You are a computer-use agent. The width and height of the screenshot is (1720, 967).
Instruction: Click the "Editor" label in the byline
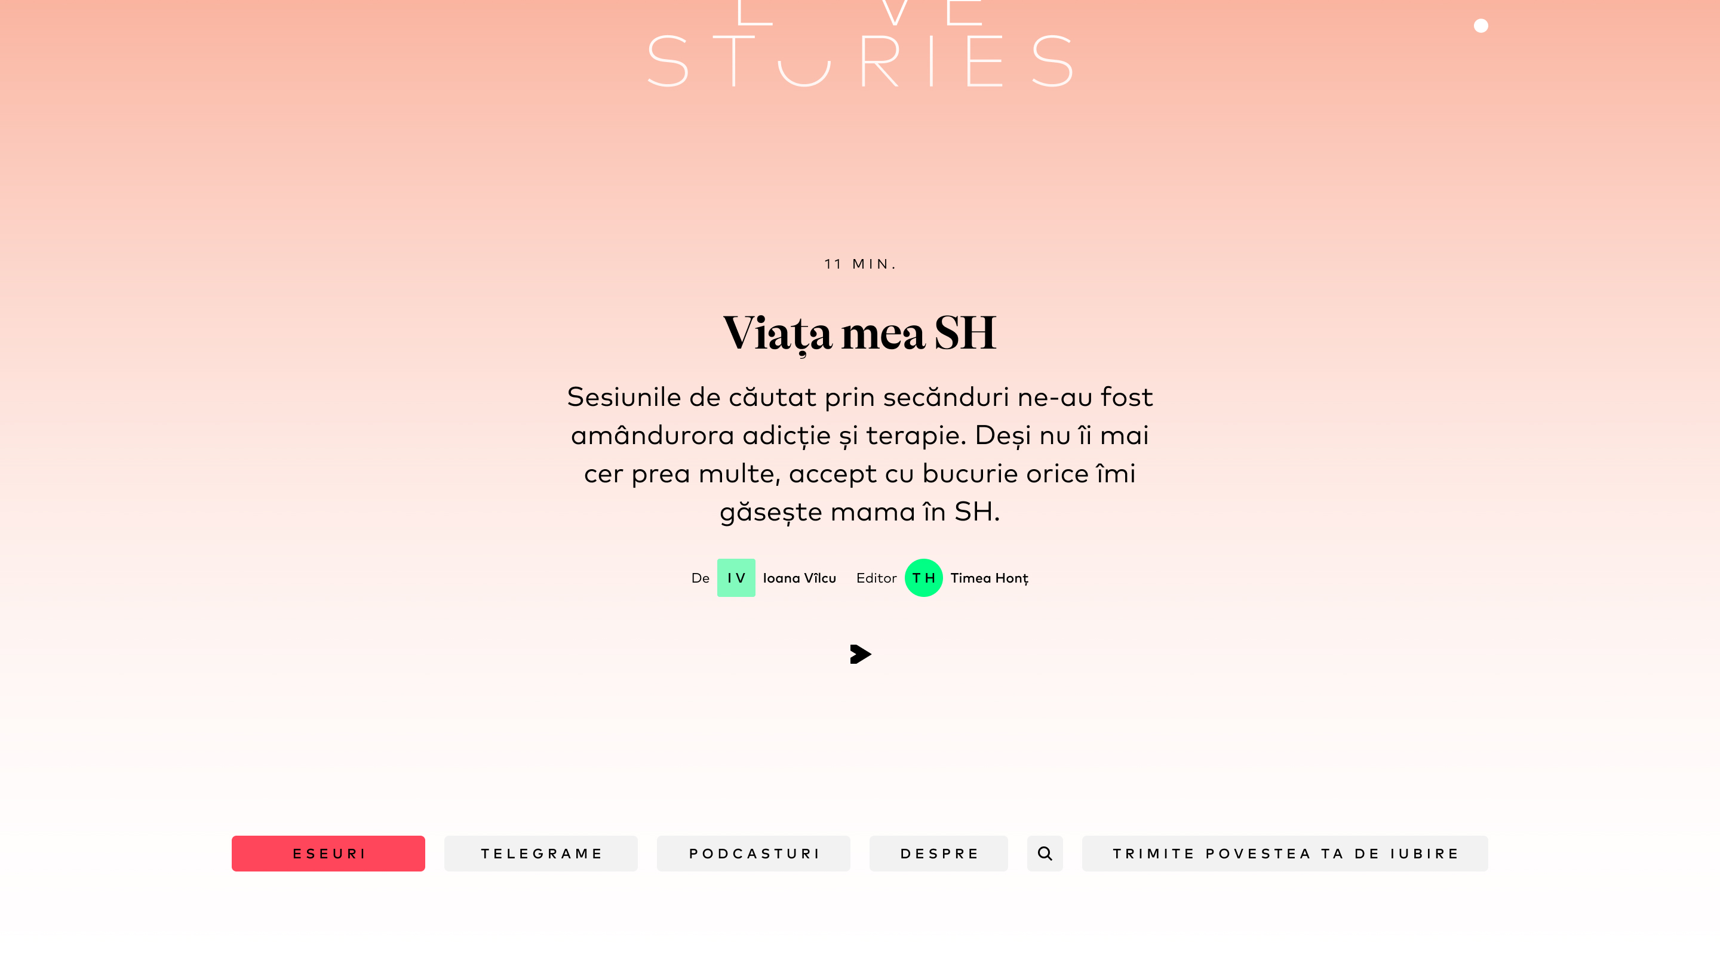tap(876, 578)
